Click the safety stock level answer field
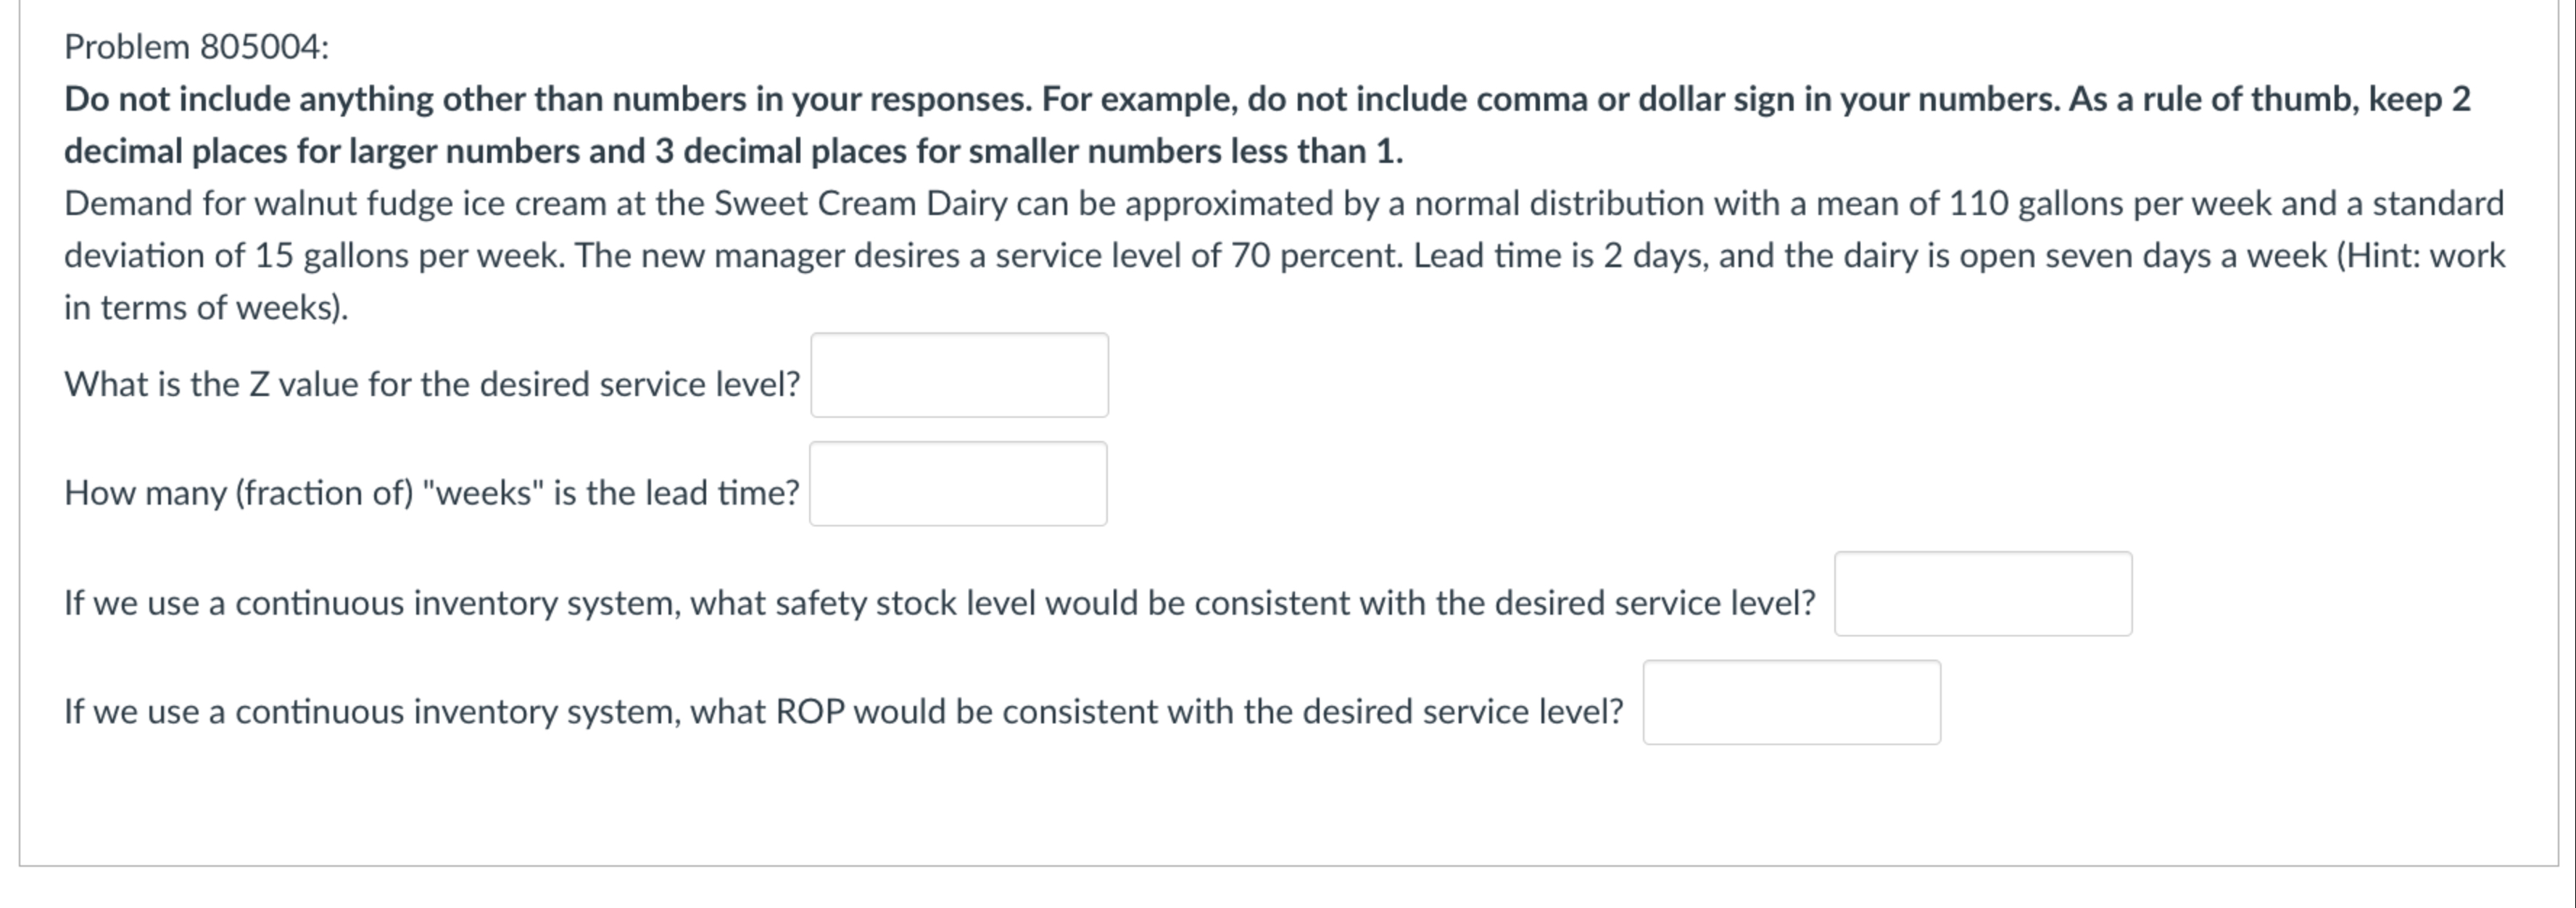This screenshot has height=908, width=2576. [x=1983, y=594]
